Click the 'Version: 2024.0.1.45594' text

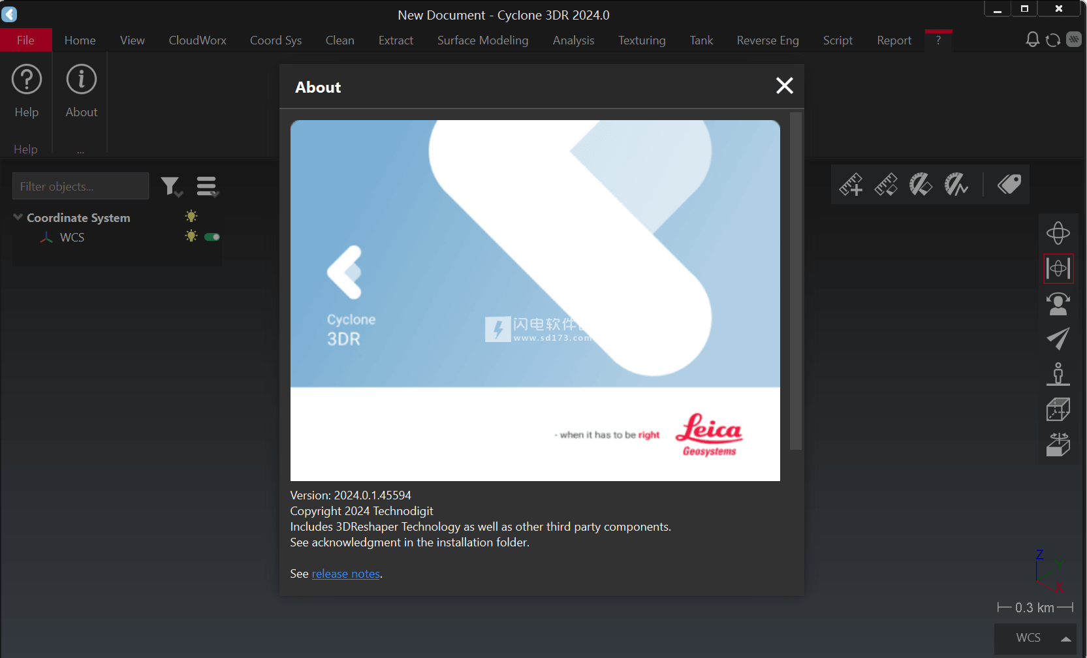pyautogui.click(x=351, y=495)
